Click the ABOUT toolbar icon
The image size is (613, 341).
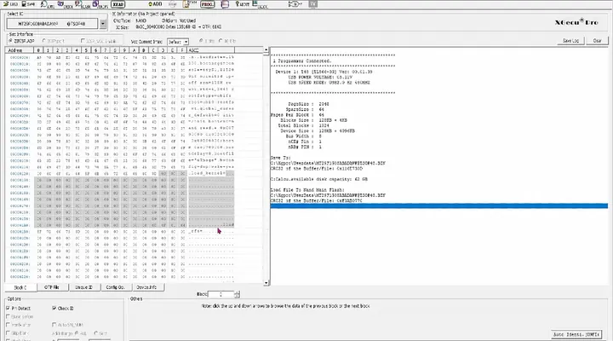[242, 4]
